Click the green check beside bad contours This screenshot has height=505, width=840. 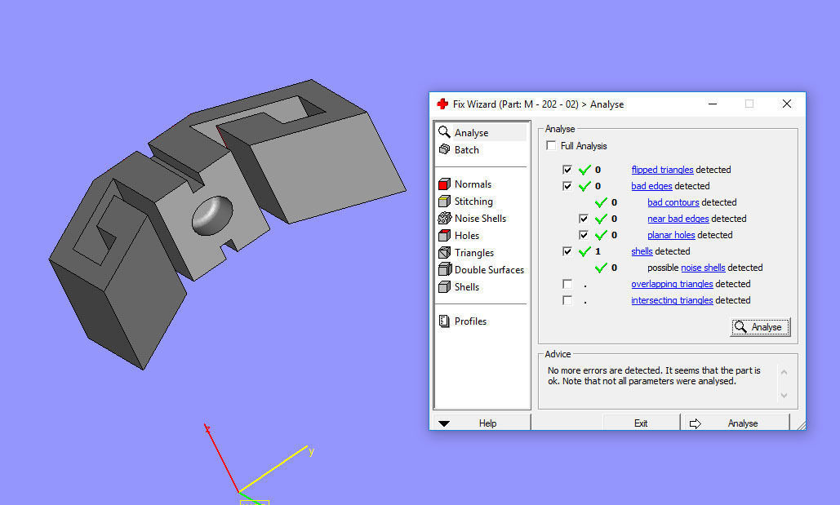[601, 202]
